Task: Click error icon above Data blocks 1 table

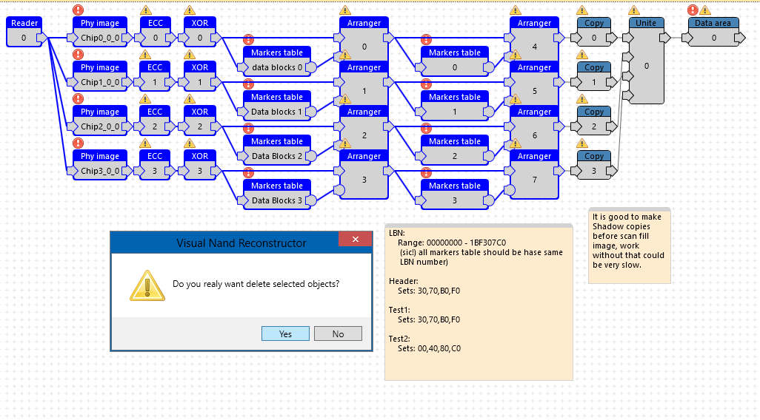Action: pyautogui.click(x=248, y=84)
